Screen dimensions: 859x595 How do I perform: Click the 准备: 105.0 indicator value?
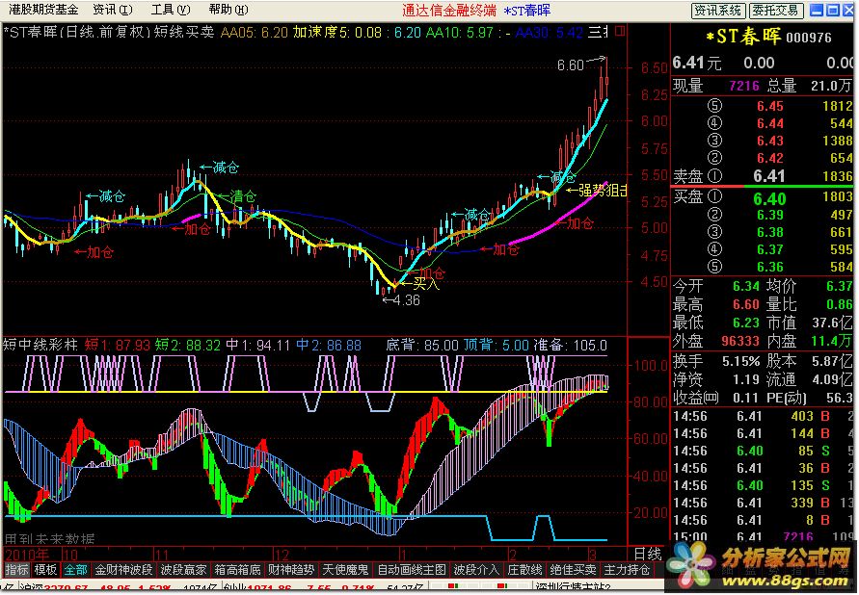pos(571,346)
